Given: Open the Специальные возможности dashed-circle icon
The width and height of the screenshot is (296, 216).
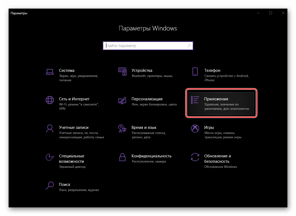Looking at the screenshot, I should (x=50, y=157).
